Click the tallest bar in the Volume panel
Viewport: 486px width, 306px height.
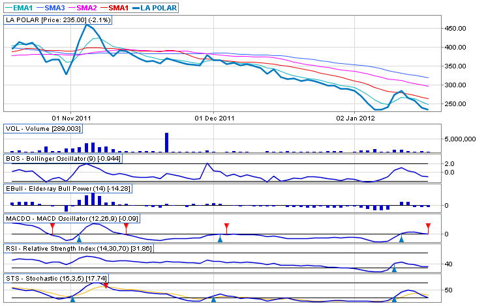coord(167,143)
